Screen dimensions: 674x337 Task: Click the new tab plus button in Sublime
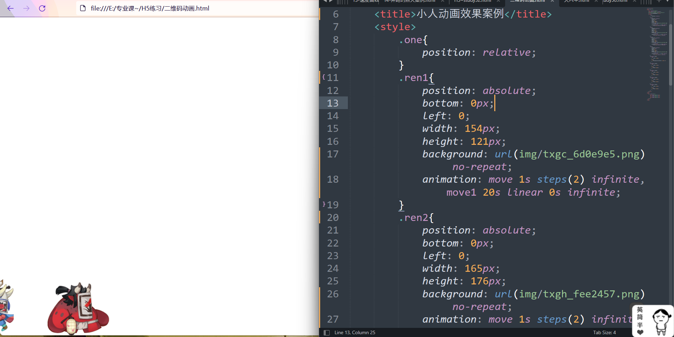click(659, 1)
